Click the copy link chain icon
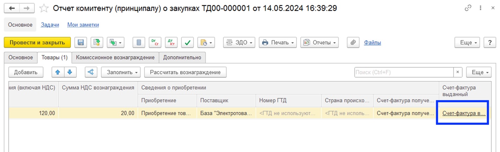This screenshot has height=152, width=500. click(468, 8)
